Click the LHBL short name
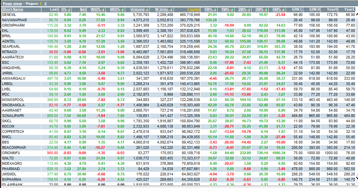This screenshot has height=188, width=358. pos(6,89)
